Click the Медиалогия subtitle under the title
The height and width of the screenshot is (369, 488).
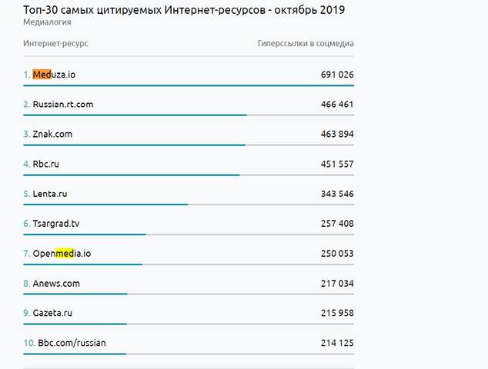click(48, 23)
